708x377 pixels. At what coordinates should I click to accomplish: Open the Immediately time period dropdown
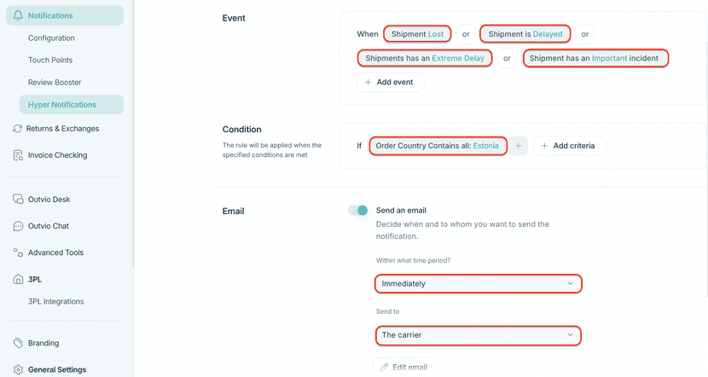pyautogui.click(x=478, y=283)
